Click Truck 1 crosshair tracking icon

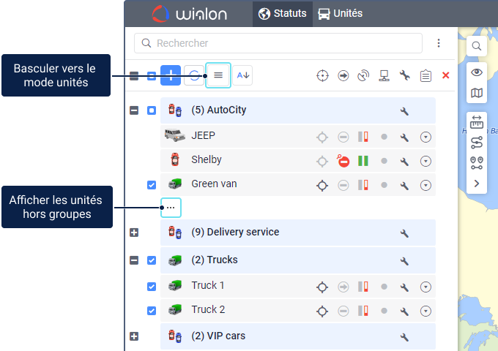tap(322, 287)
